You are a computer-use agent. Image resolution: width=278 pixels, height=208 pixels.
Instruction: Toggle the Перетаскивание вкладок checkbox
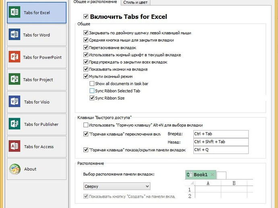click(86, 47)
